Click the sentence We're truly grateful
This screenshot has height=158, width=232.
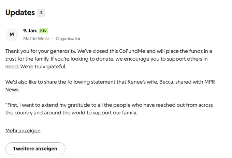(43, 67)
